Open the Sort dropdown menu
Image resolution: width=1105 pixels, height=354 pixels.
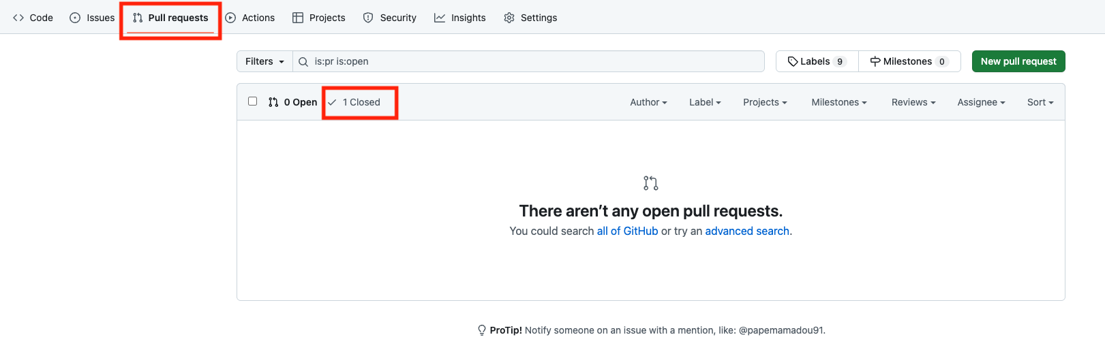coord(1040,102)
